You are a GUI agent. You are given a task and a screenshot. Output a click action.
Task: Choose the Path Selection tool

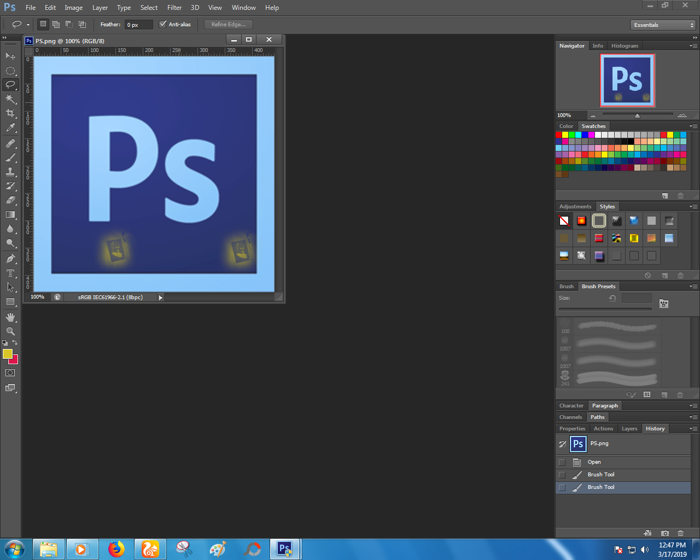tap(10, 287)
